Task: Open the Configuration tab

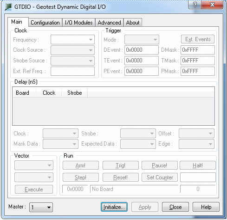Action: [x=45, y=23]
